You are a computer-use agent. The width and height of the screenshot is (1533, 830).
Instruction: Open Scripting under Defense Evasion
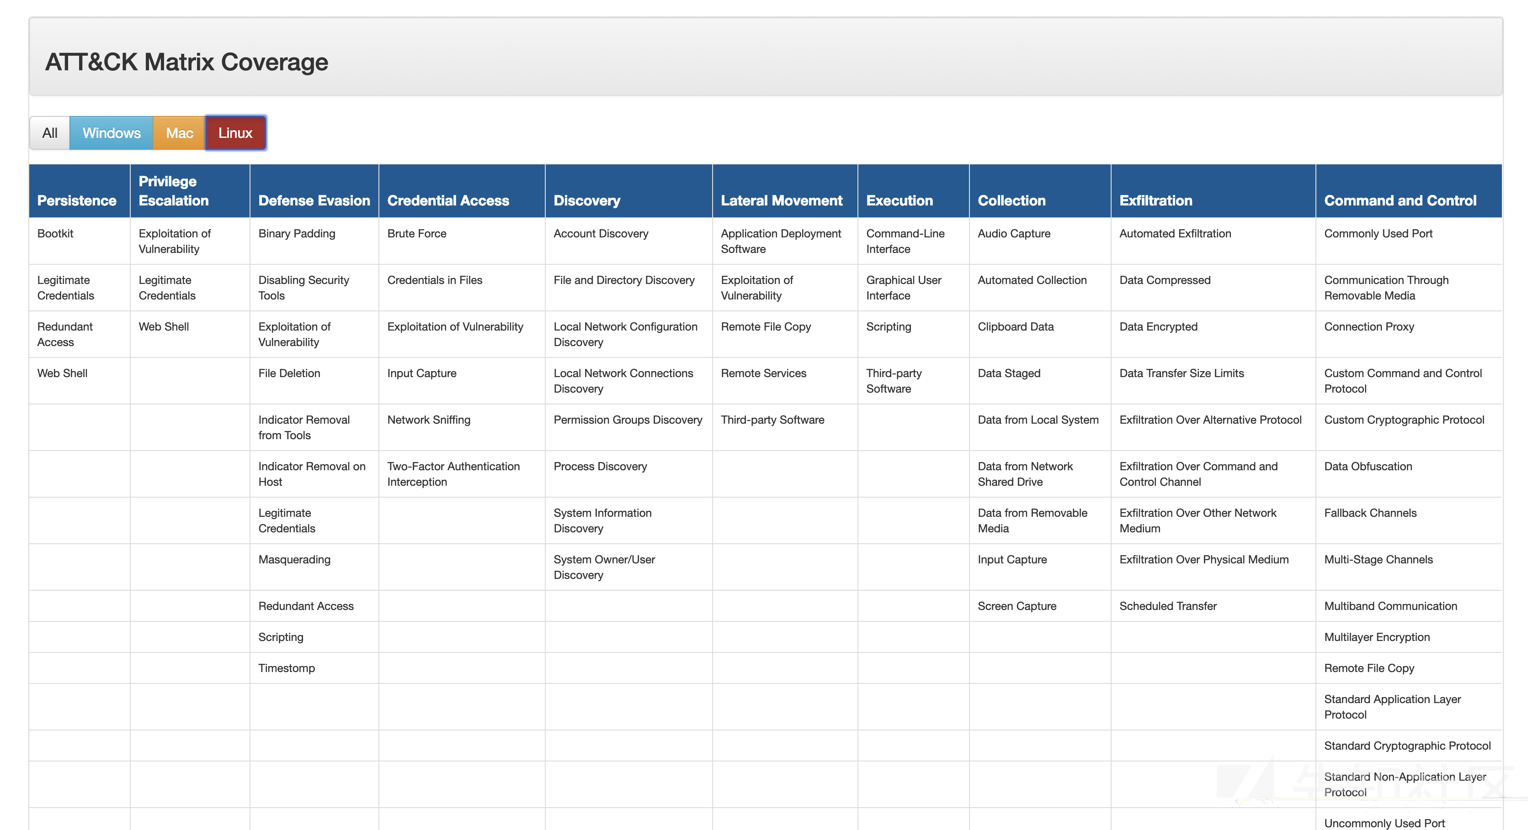[281, 637]
